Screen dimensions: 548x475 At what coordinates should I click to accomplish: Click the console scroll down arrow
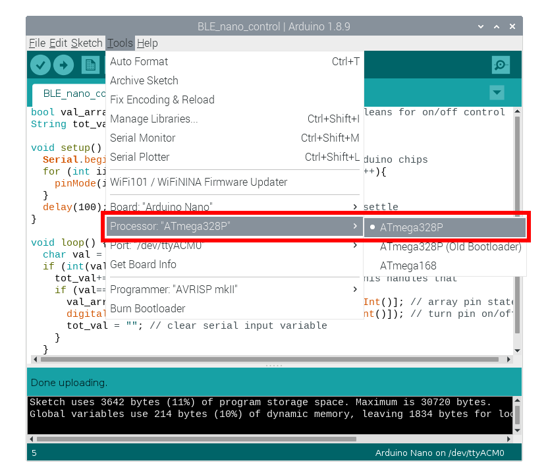point(518,430)
